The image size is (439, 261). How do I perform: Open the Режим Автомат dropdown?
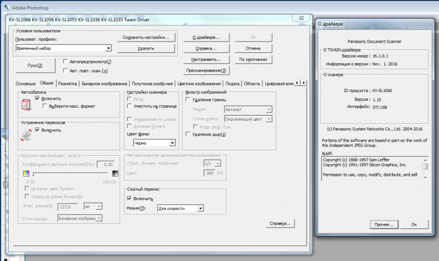(269, 109)
